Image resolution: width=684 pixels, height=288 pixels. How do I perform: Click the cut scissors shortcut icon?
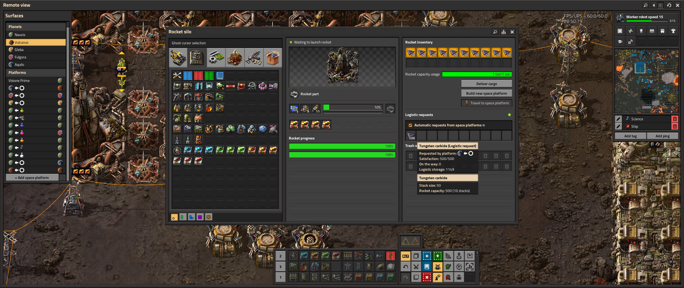coord(416,267)
